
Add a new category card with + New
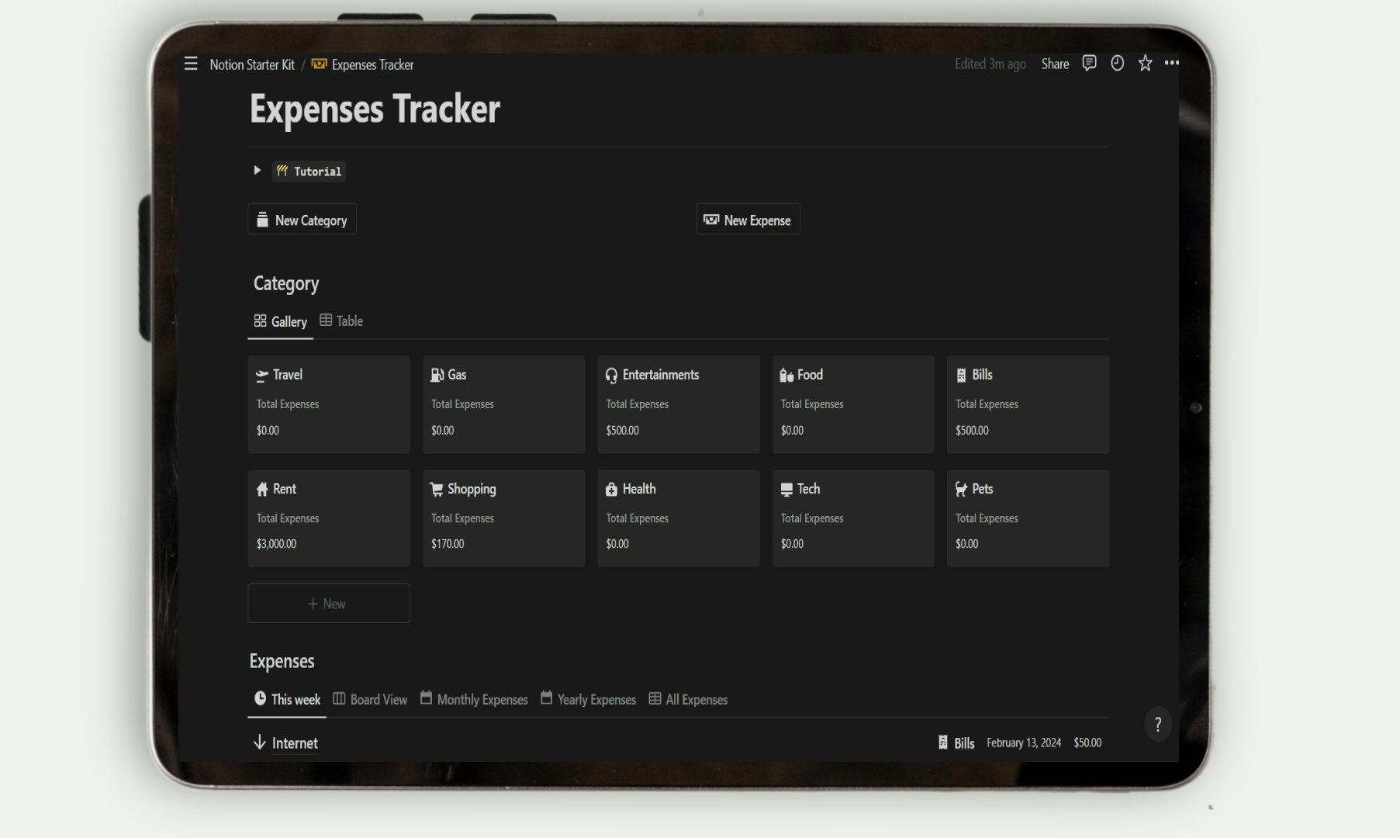tap(329, 603)
